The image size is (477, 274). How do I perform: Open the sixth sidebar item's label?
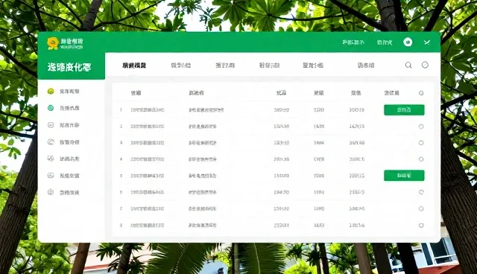69,176
